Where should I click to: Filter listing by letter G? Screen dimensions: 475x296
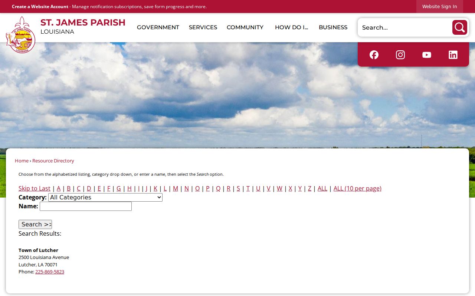point(119,189)
